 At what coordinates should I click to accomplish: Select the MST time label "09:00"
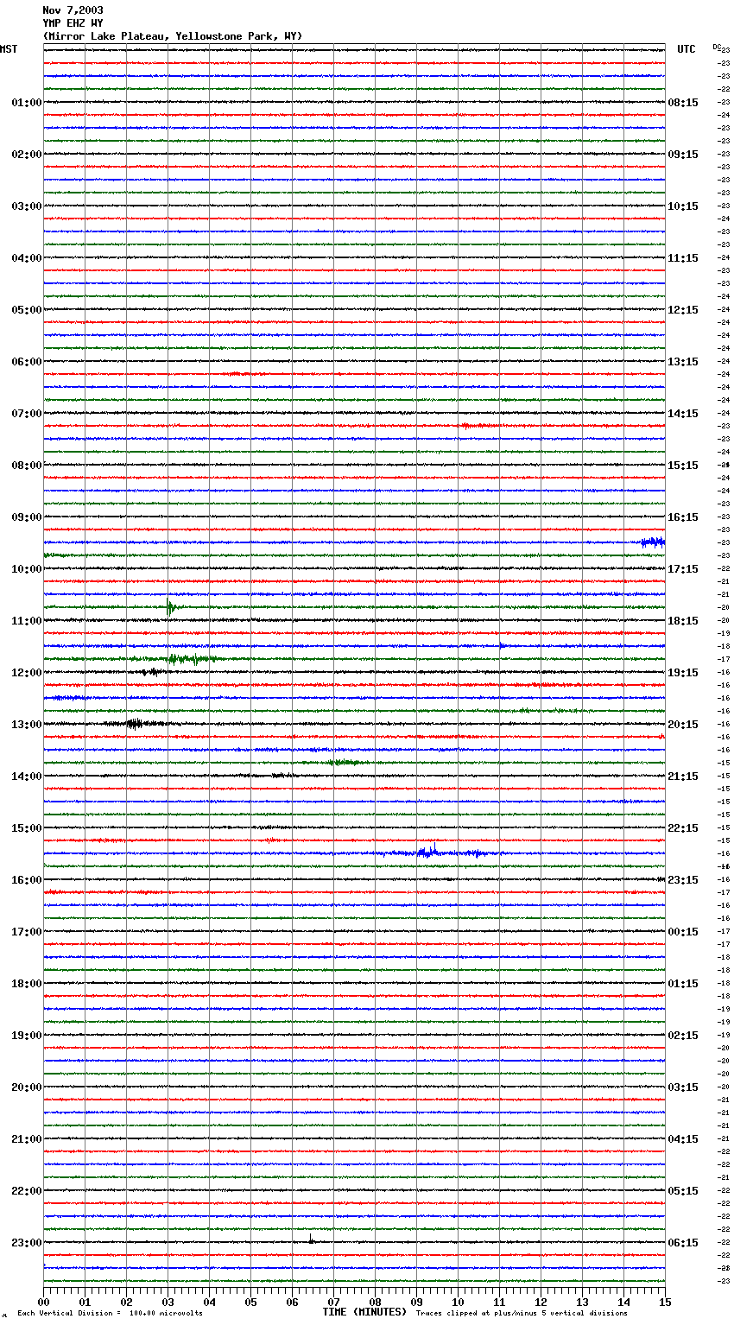coord(27,517)
